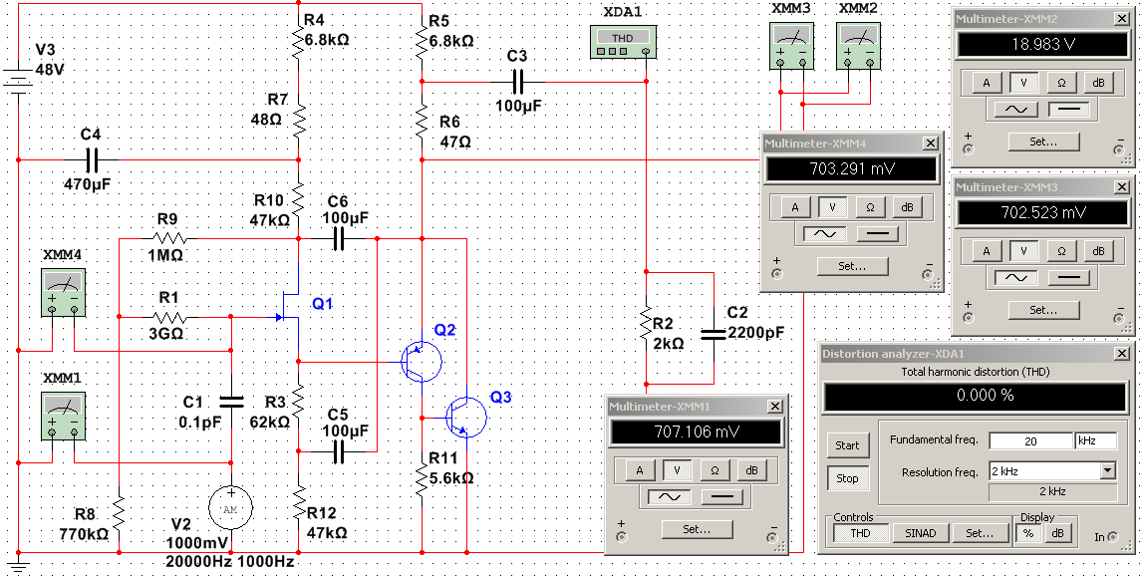
Task: Select capacitor C1 0.1pF symbol
Action: (x=231, y=401)
